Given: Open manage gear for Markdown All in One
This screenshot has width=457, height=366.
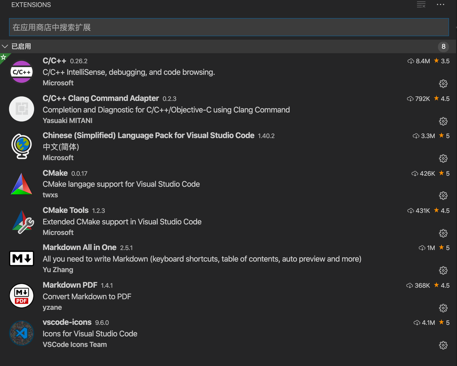Looking at the screenshot, I should coord(443,270).
